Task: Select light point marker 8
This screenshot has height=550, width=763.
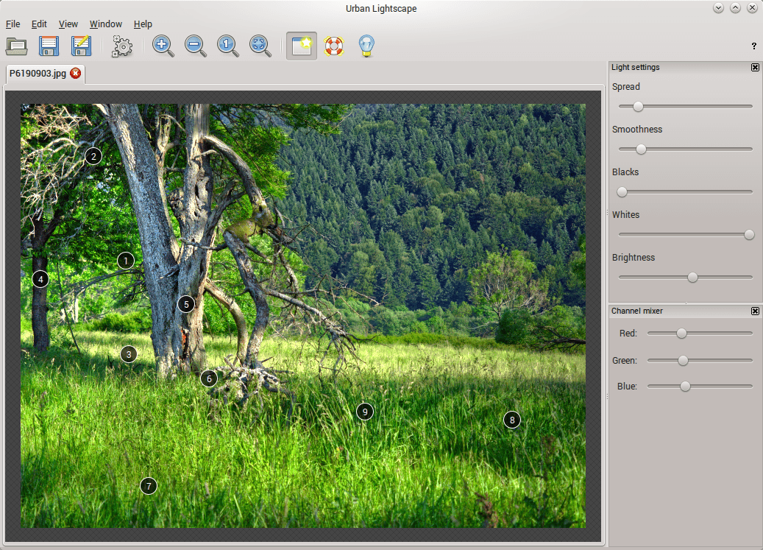Action: 512,420
